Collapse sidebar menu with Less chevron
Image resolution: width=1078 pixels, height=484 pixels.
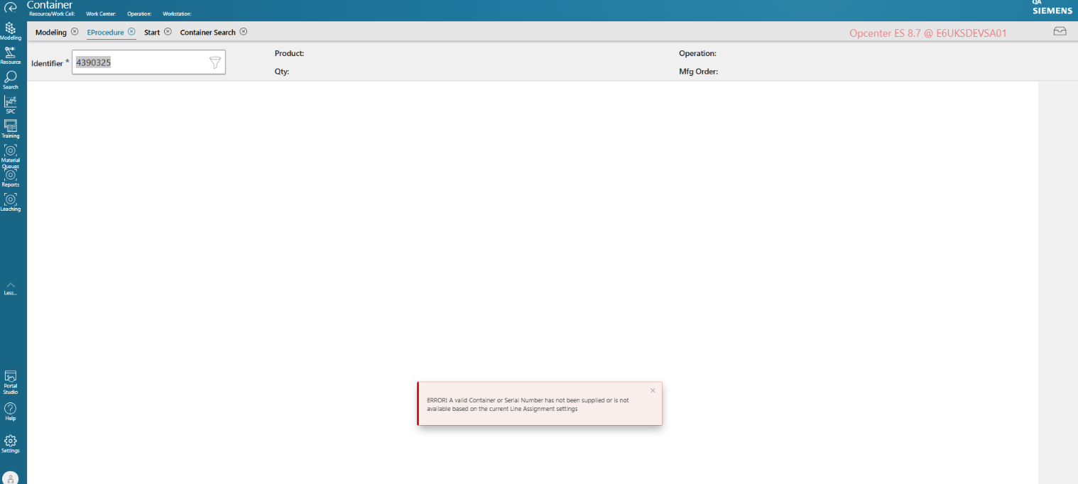pos(11,287)
